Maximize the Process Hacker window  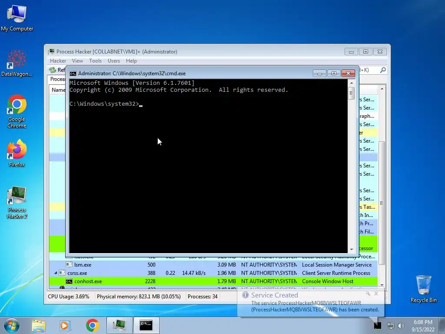click(x=365, y=52)
